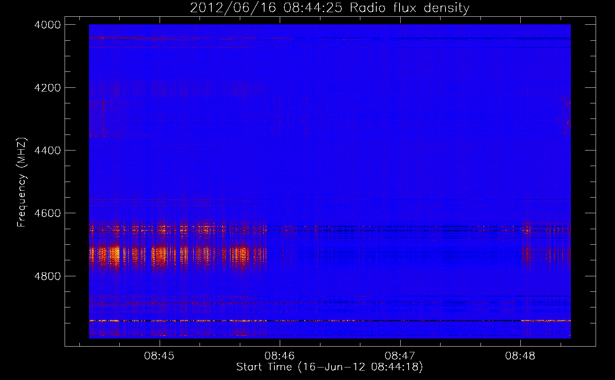Click the 08:45 time tick label
This screenshot has width=615, height=380.
tap(159, 356)
